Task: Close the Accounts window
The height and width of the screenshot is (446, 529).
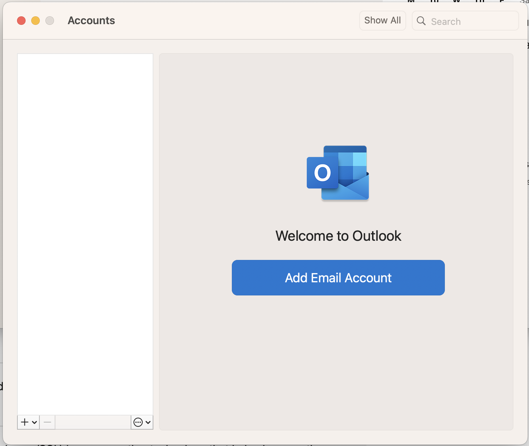Action: [x=21, y=21]
